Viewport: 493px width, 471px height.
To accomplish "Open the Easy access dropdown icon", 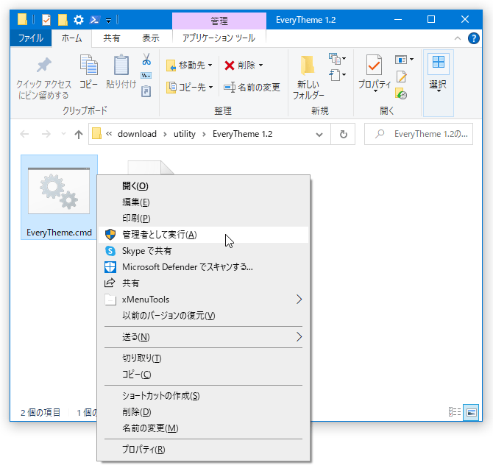I will 337,75.
